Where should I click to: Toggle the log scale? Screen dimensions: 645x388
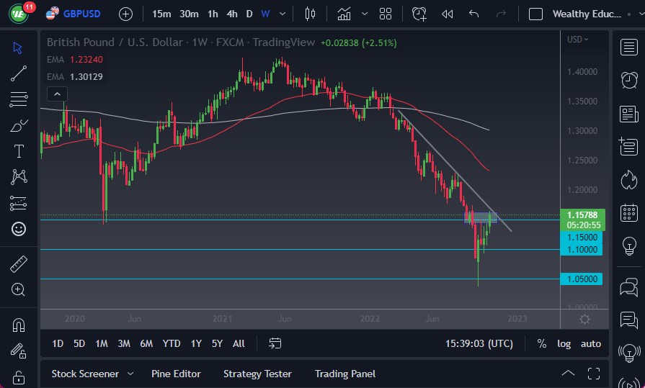(x=564, y=343)
